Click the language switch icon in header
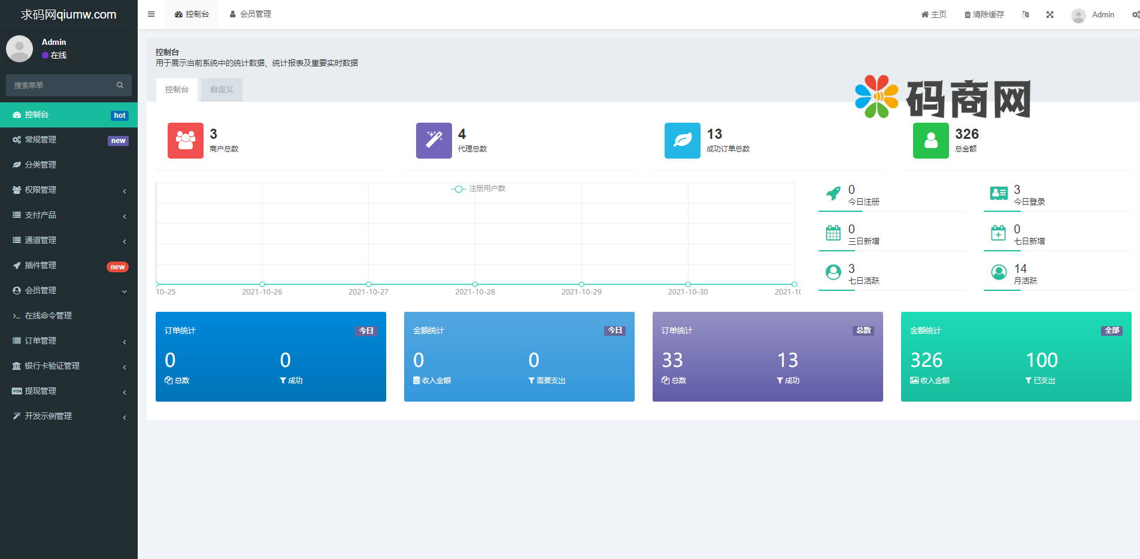1140x559 pixels. [x=1026, y=15]
